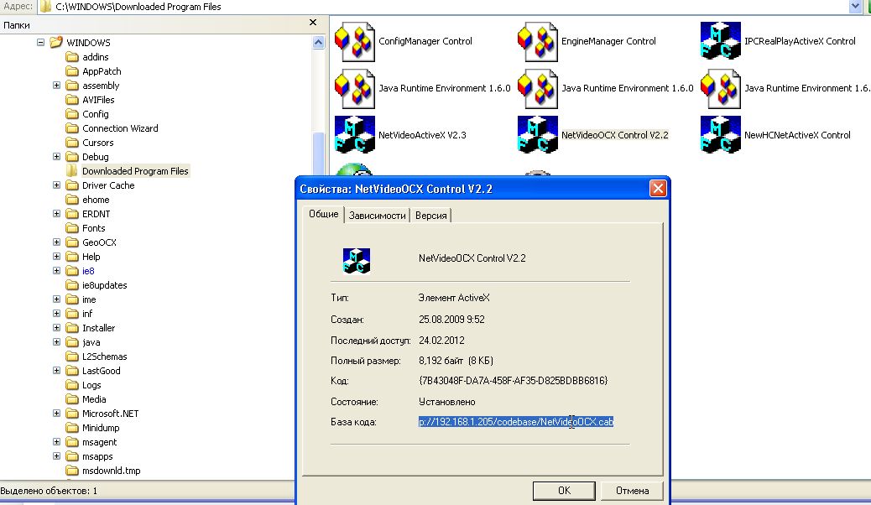Click the Connection Wizard folder icon

72,128
